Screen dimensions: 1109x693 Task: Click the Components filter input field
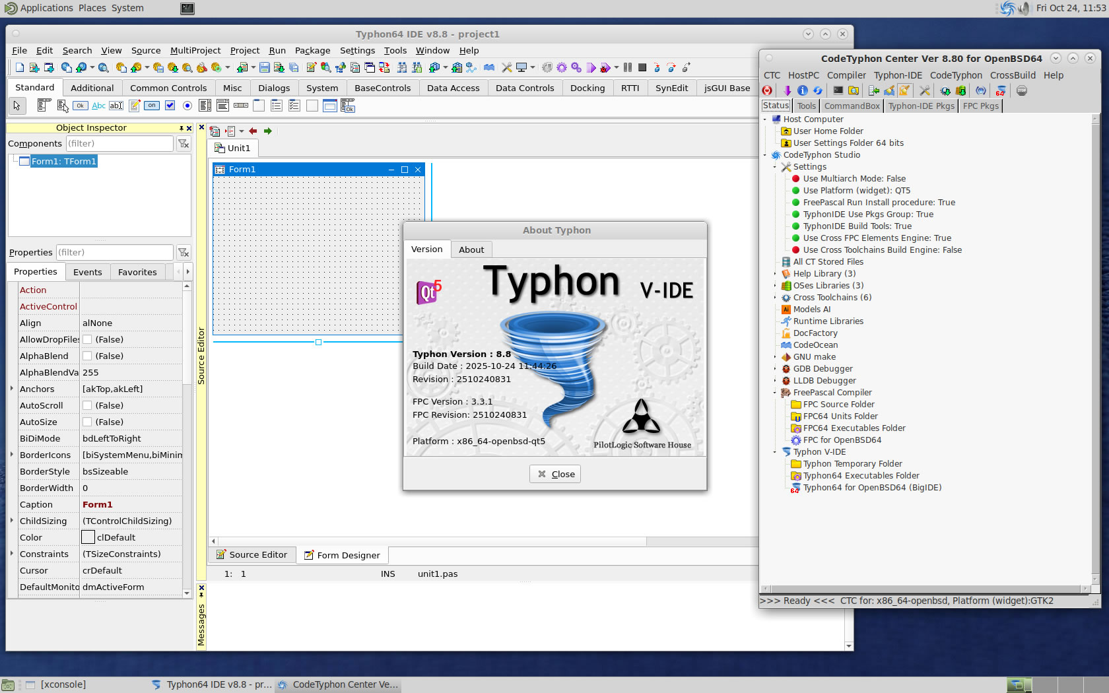(119, 143)
